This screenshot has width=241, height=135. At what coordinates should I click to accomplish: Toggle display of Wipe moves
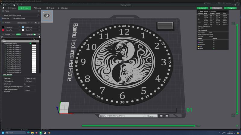tap(214, 46)
